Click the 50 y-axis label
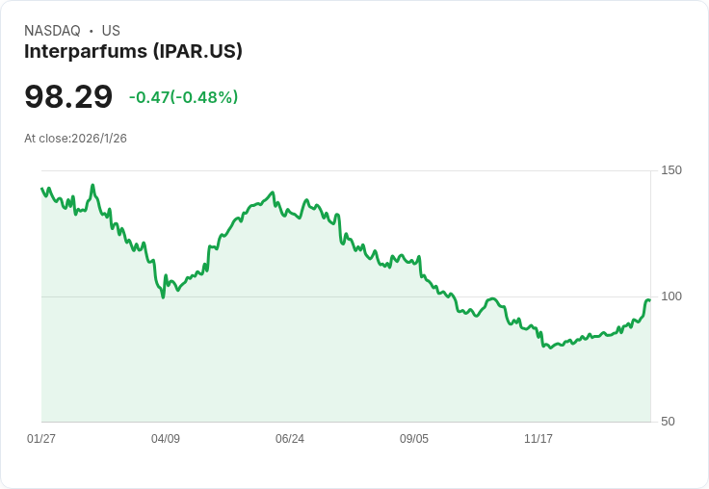This screenshot has height=489, width=709. [x=668, y=422]
